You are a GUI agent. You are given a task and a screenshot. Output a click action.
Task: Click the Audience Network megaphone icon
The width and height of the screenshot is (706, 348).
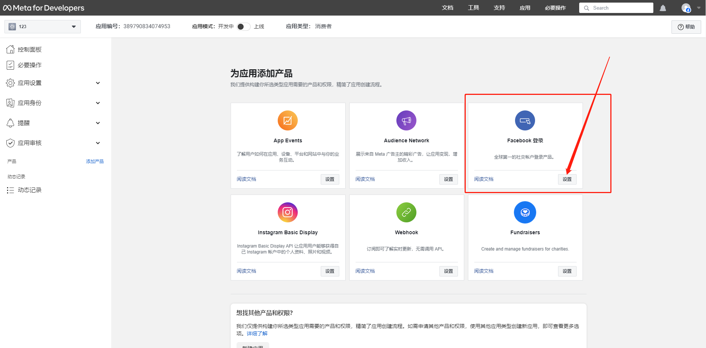[406, 120]
